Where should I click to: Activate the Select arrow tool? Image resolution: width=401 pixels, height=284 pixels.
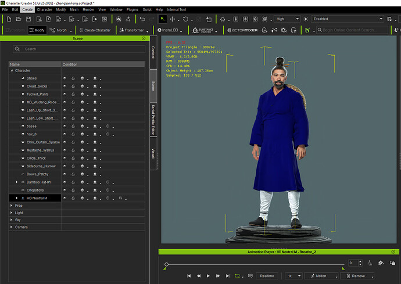tap(162, 19)
